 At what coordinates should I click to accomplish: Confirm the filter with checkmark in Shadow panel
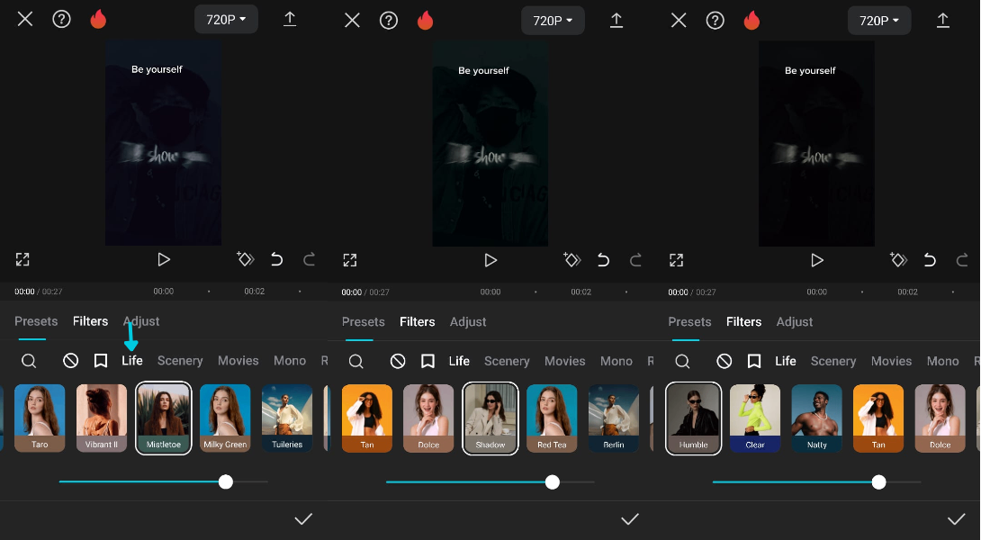(630, 519)
